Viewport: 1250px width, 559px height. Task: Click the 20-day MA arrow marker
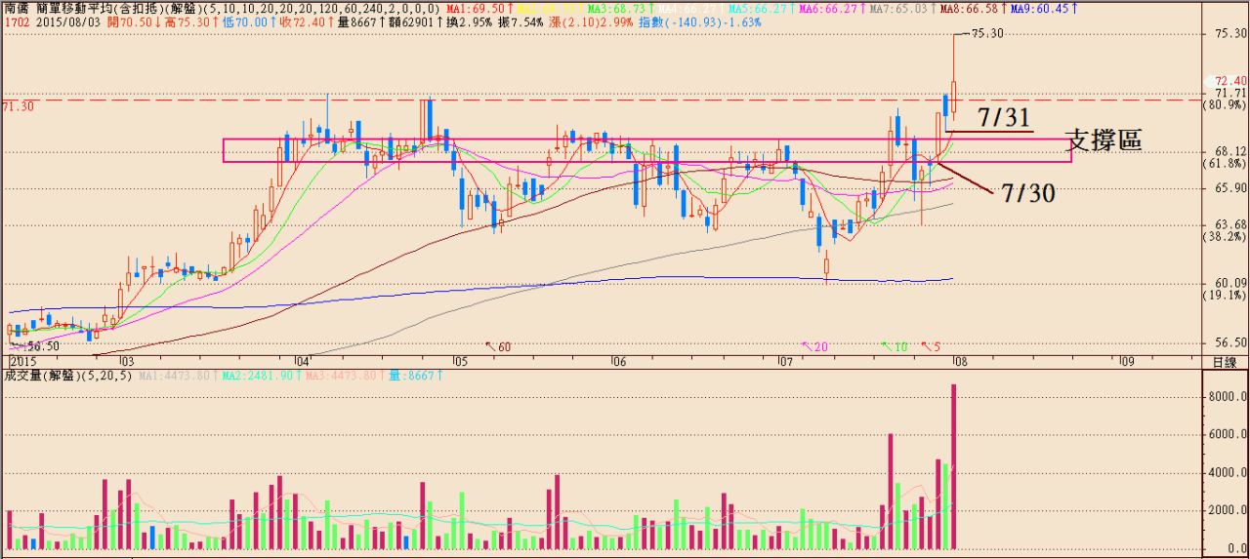[x=813, y=346]
